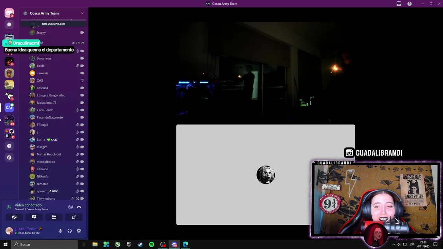Click guada librandi user avatar
443x249 pixels.
tap(9, 231)
